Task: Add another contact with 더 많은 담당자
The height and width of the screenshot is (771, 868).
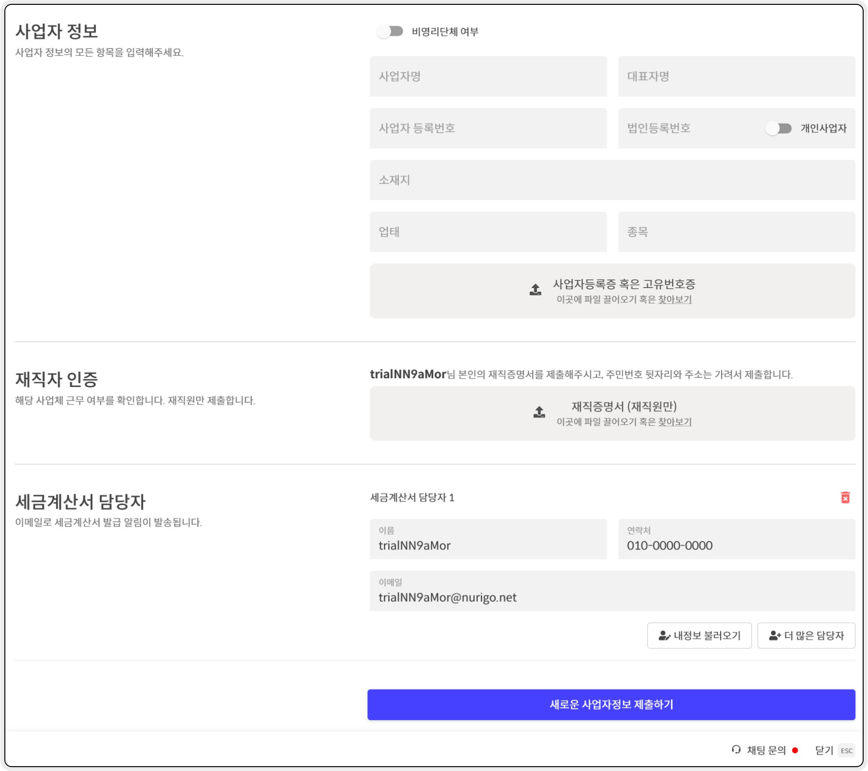Action: tap(806, 636)
